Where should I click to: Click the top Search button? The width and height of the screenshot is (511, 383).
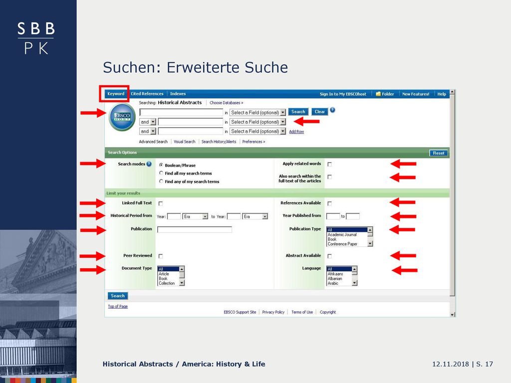click(298, 112)
